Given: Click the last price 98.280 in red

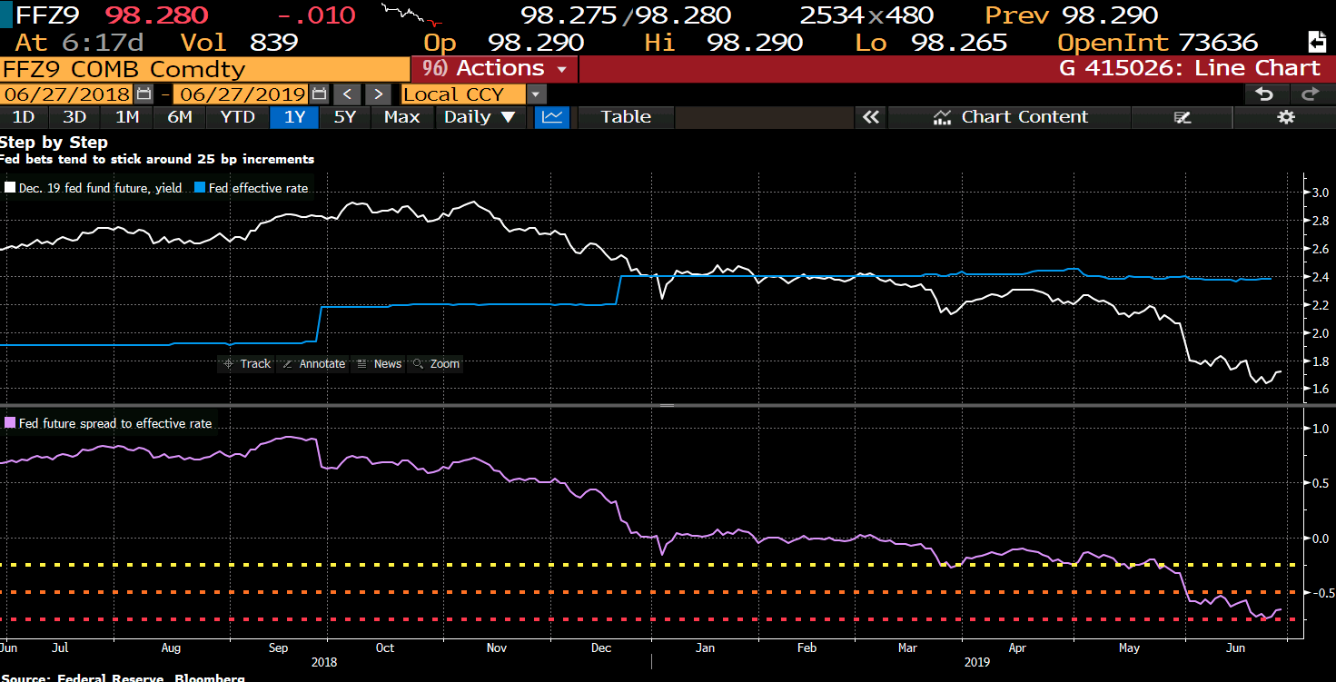Looking at the screenshot, I should (x=156, y=15).
